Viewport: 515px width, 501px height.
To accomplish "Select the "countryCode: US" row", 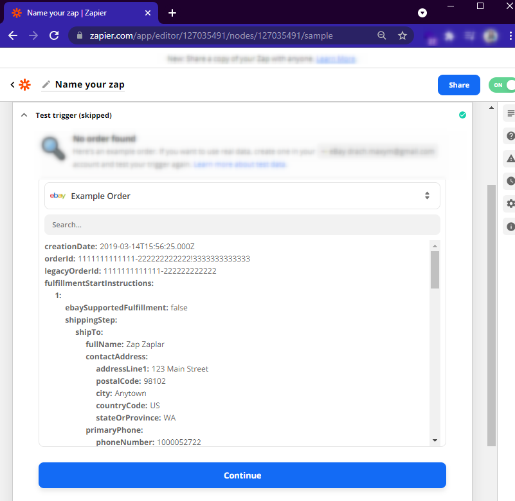I will [128, 405].
